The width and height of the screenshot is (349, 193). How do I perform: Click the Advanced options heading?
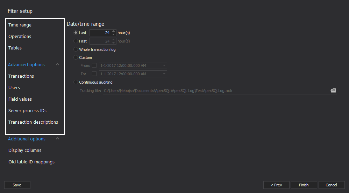pos(26,64)
